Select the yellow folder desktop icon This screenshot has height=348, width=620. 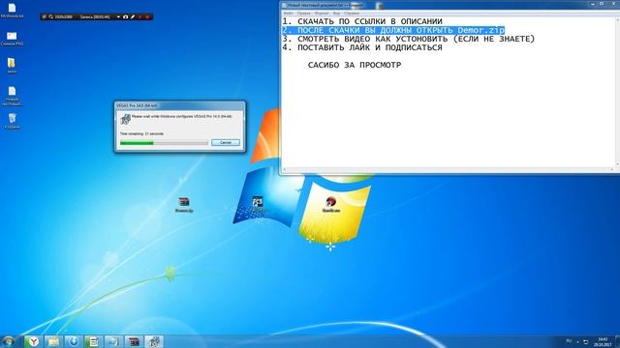[x=12, y=66]
